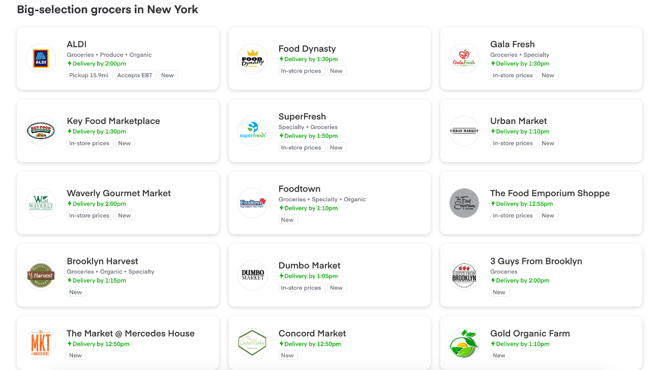The width and height of the screenshot is (659, 370).
Task: Click the Concord Market logo
Action: 253,343
